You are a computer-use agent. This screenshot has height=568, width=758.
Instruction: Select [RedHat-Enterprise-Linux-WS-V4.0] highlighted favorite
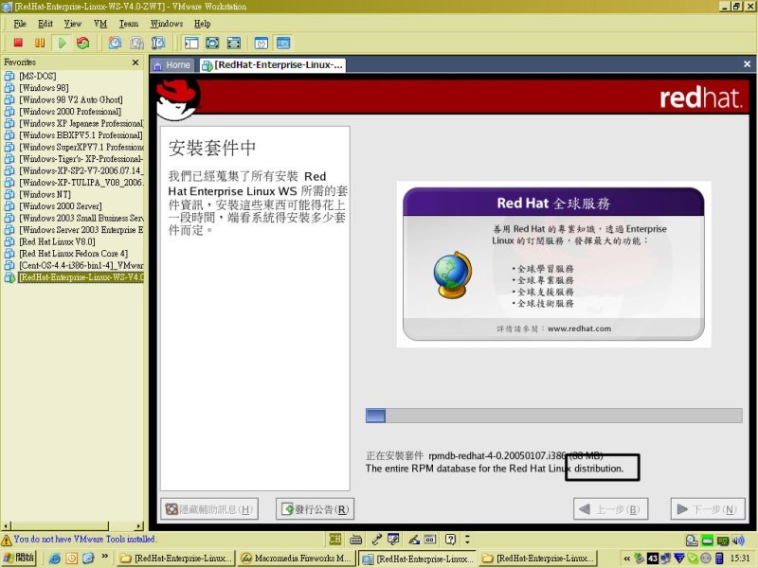pyautogui.click(x=74, y=277)
